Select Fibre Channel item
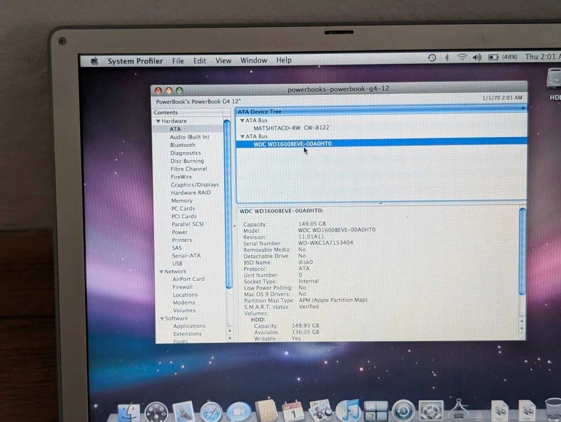Image resolution: width=561 pixels, height=422 pixels. [189, 169]
